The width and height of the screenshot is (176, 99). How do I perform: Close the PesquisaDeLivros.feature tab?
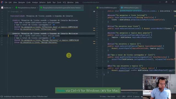point(37,8)
